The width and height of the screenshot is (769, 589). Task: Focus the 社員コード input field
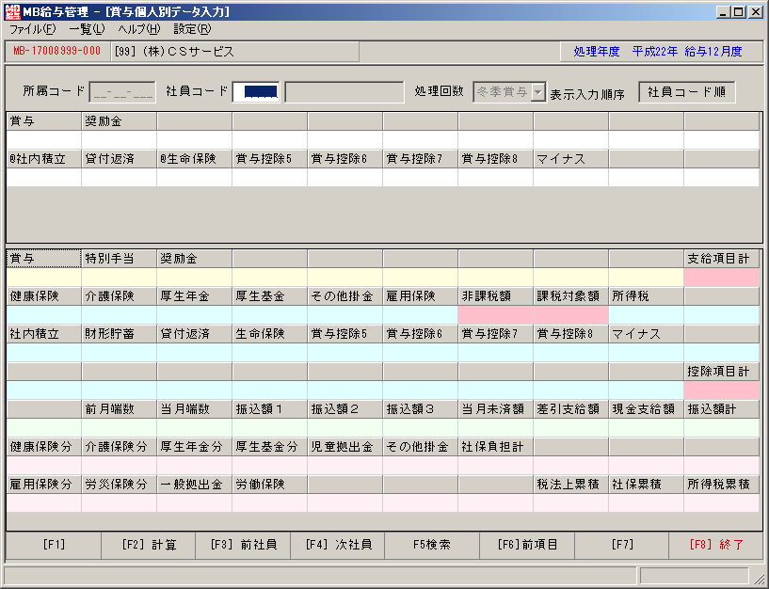256,92
